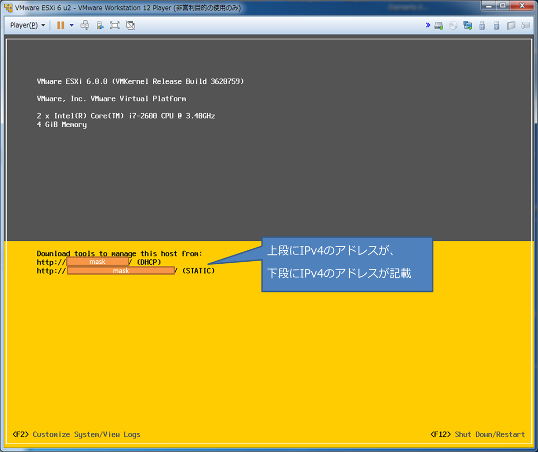Viewport: 538px width, 452px height.
Task: Expand the hidden toolbar items chevron
Action: point(428,25)
